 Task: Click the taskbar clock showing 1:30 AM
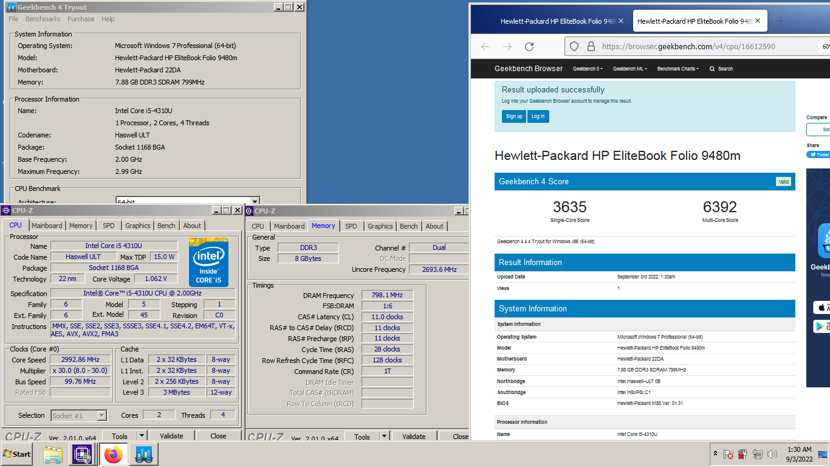798,454
